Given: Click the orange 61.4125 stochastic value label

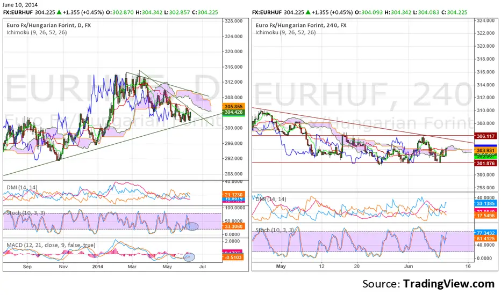Looking at the screenshot, I should [485, 238].
